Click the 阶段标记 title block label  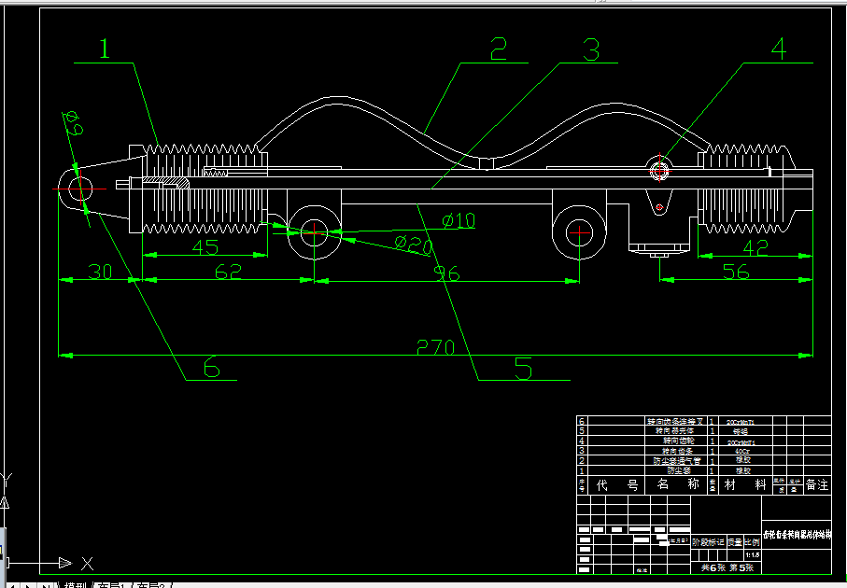tap(708, 542)
